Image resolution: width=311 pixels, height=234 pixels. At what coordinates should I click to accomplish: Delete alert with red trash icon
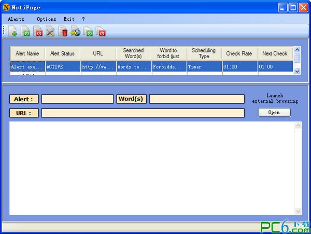(63, 31)
